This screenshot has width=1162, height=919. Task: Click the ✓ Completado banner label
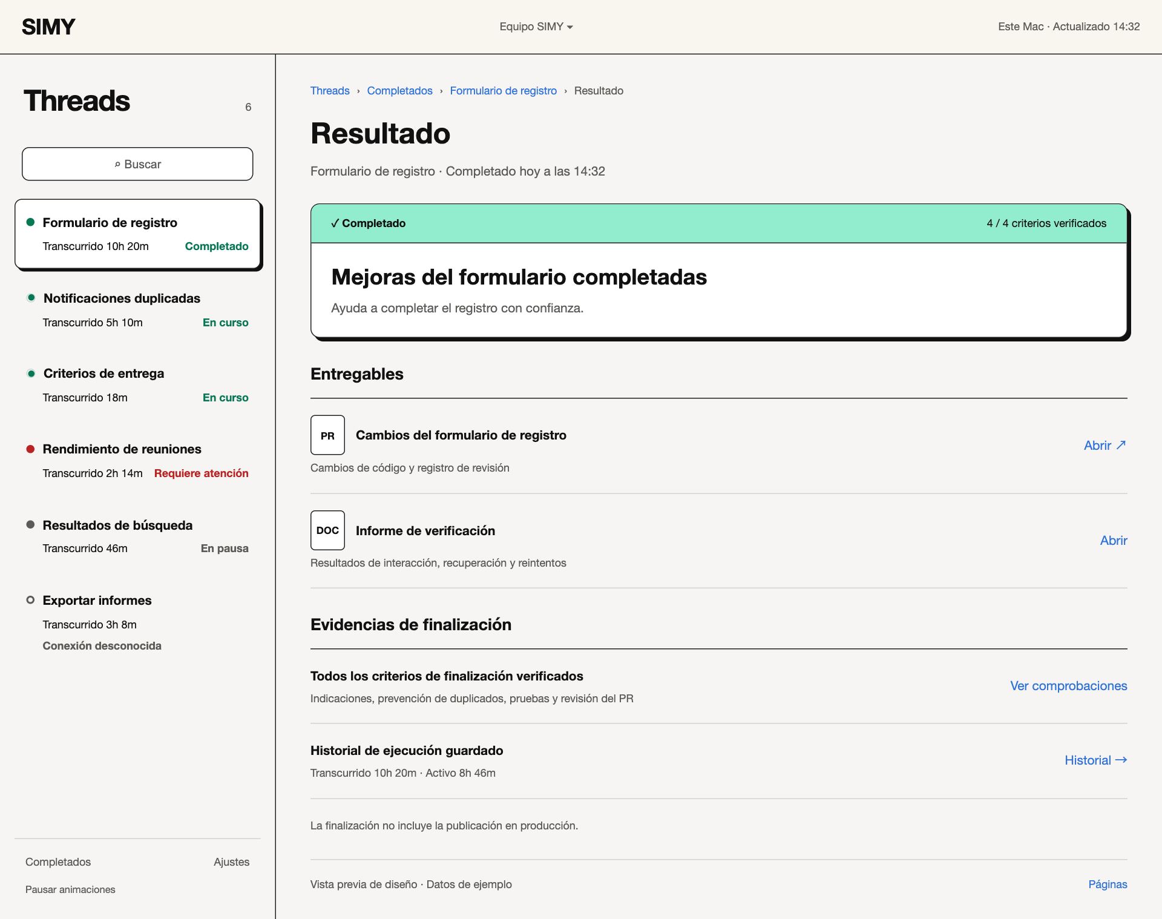[368, 223]
